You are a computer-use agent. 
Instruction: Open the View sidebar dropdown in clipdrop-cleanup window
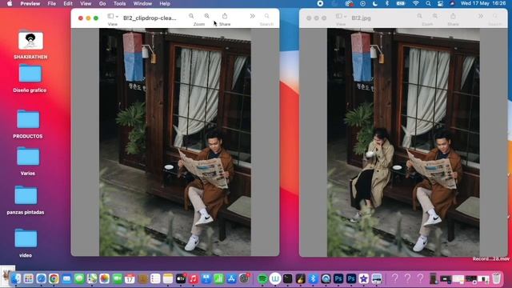point(113,16)
